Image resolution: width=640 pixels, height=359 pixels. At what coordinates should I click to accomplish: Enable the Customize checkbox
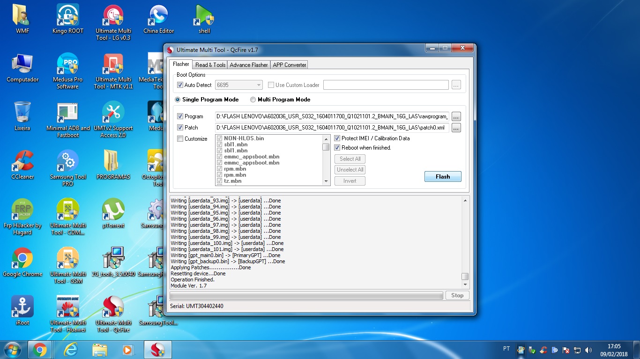(180, 139)
